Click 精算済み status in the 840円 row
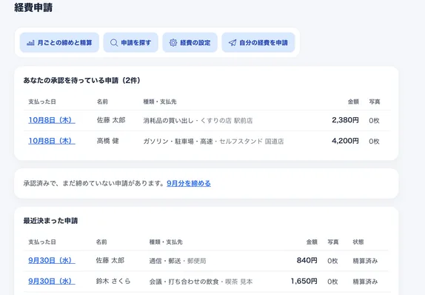This screenshot has width=425, height=295. pyautogui.click(x=365, y=261)
